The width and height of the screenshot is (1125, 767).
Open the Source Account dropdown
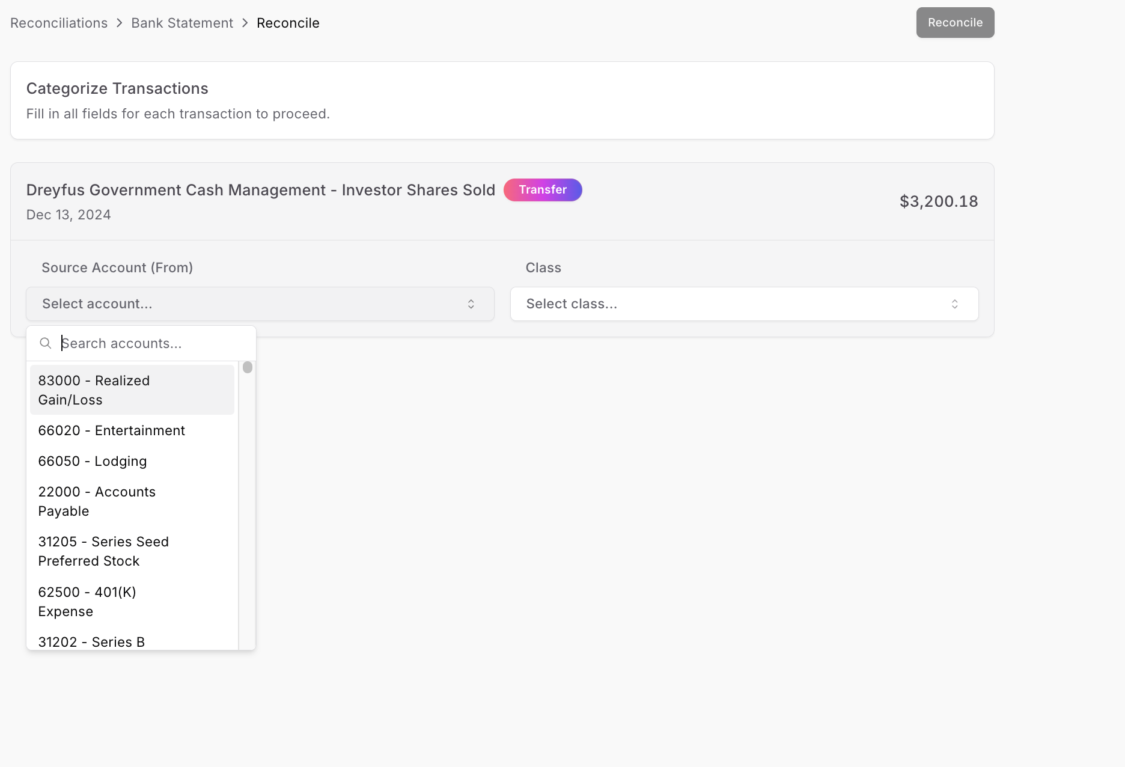(260, 304)
